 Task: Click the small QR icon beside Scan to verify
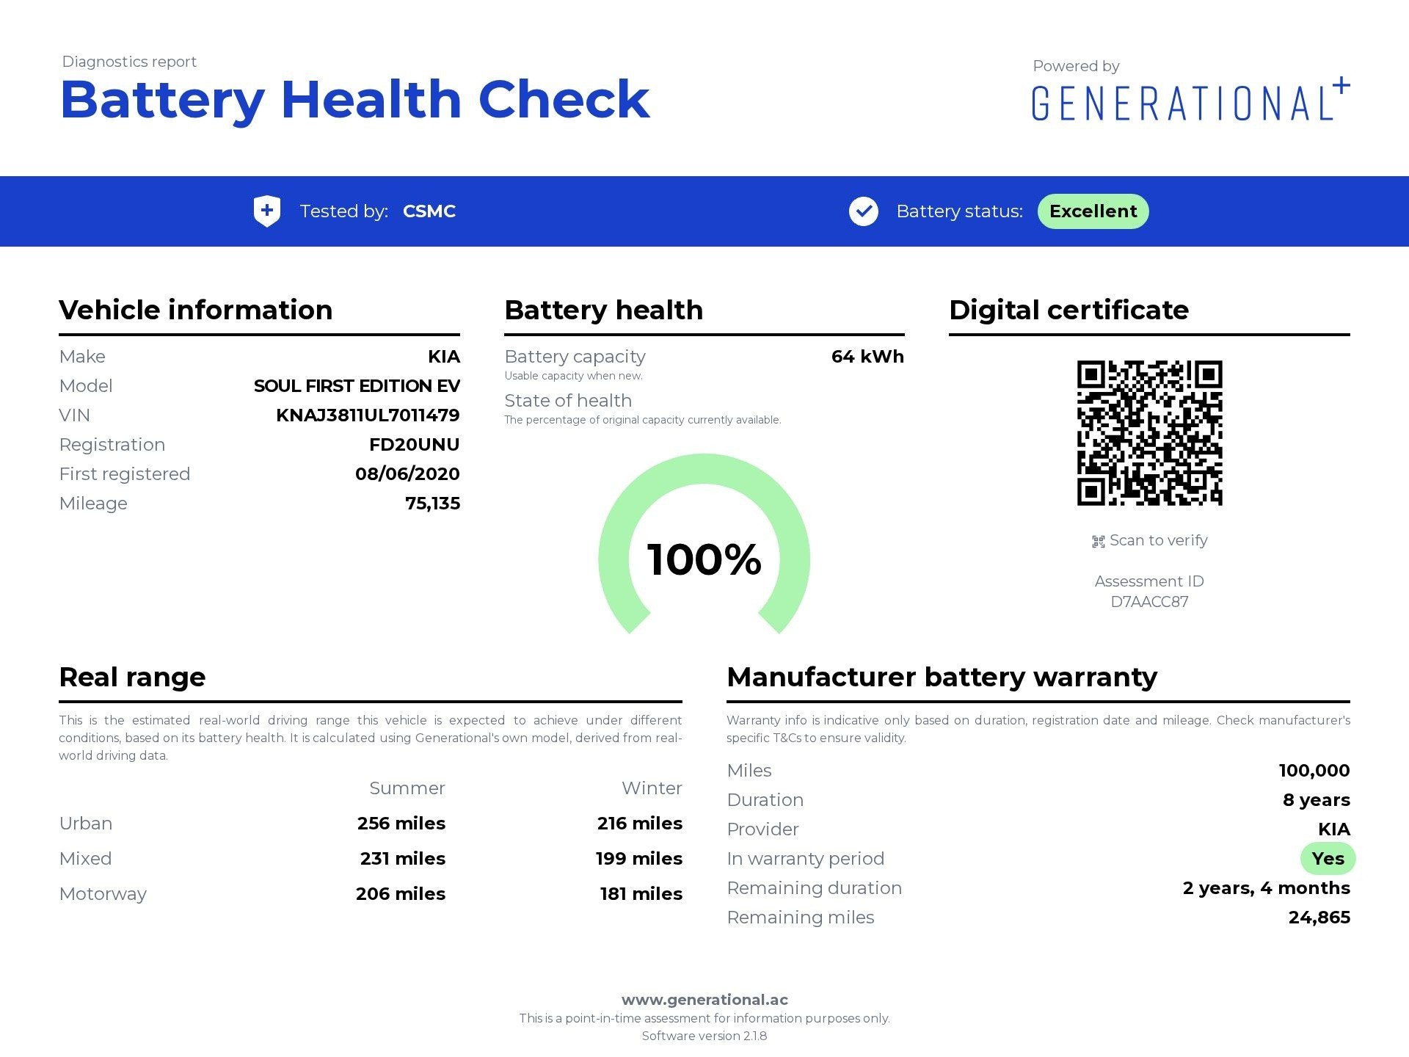[x=1099, y=542]
